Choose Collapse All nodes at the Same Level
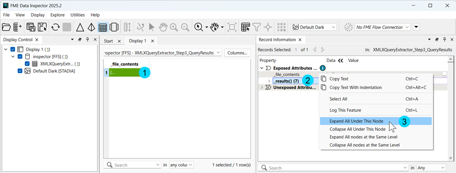Image resolution: width=456 pixels, height=173 pixels. (x=376, y=145)
